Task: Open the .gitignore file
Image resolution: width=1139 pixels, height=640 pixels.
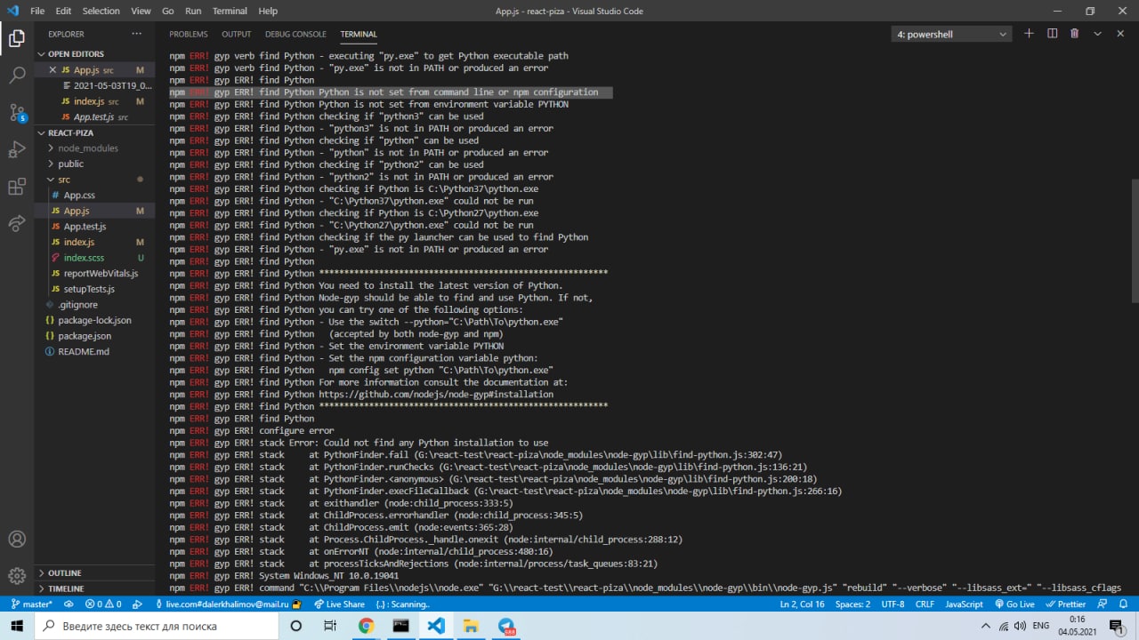Action: (x=94, y=305)
